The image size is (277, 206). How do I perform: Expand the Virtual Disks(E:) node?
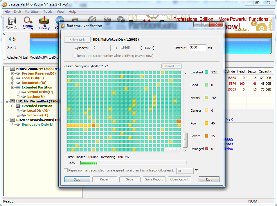18,92
